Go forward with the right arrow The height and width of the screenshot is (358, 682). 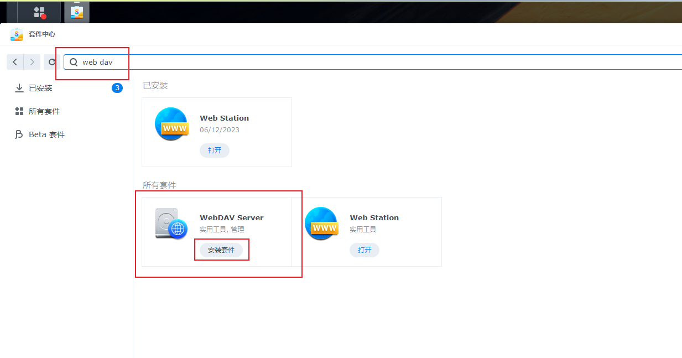coord(33,62)
